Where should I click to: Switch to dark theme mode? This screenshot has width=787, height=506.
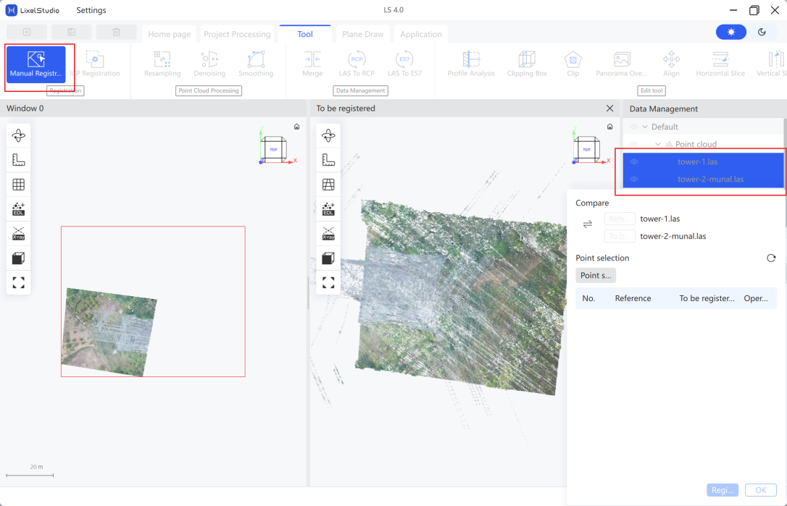tap(762, 32)
